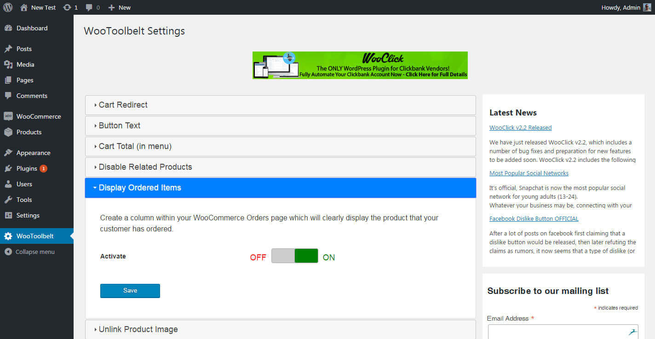Viewport: 655px width, 339px height.
Task: Click the New label in admin bar
Action: coord(125,7)
